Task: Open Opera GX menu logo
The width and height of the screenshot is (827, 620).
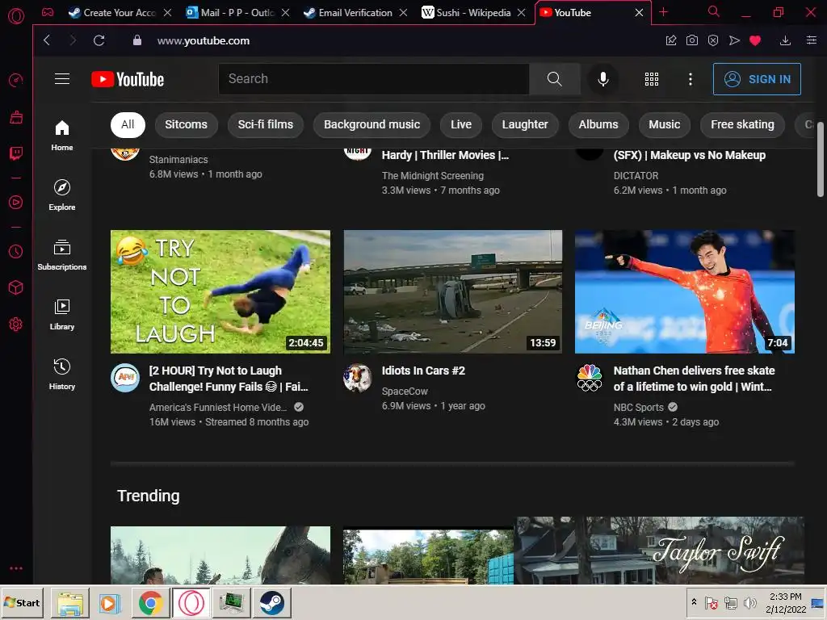Action: (x=16, y=16)
